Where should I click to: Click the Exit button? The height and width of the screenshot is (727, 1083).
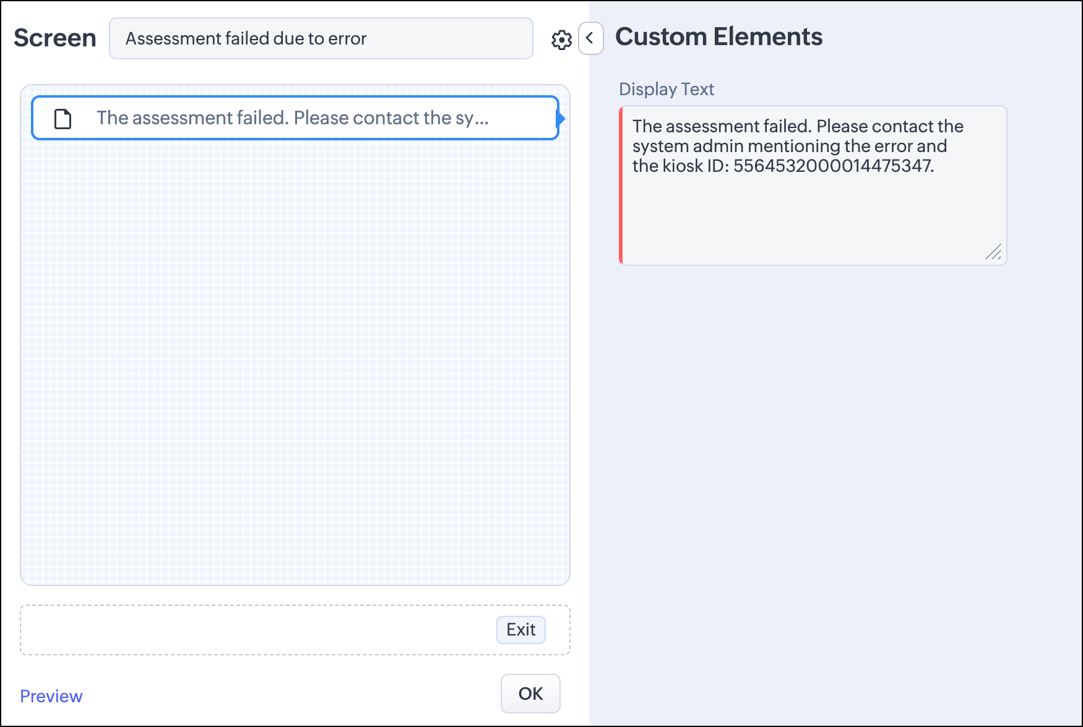click(521, 629)
